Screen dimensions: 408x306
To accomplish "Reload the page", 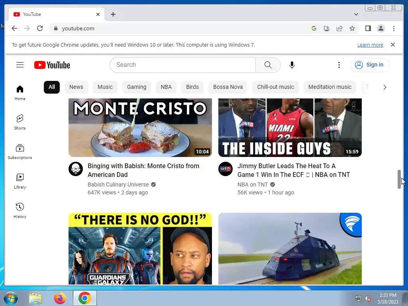I will click(40, 28).
